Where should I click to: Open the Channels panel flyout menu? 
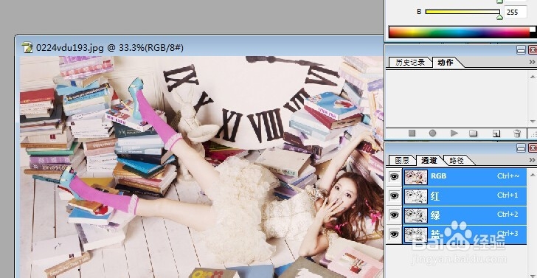point(532,160)
